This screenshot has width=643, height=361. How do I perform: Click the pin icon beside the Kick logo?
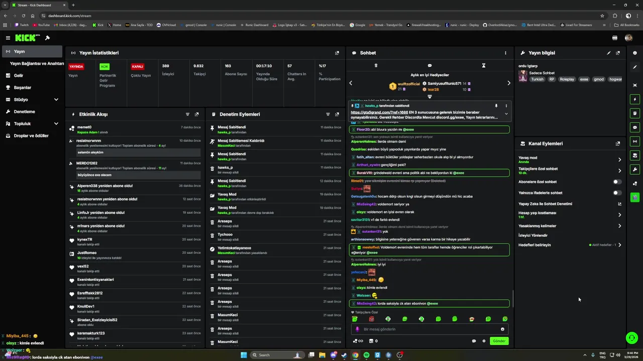click(47, 38)
